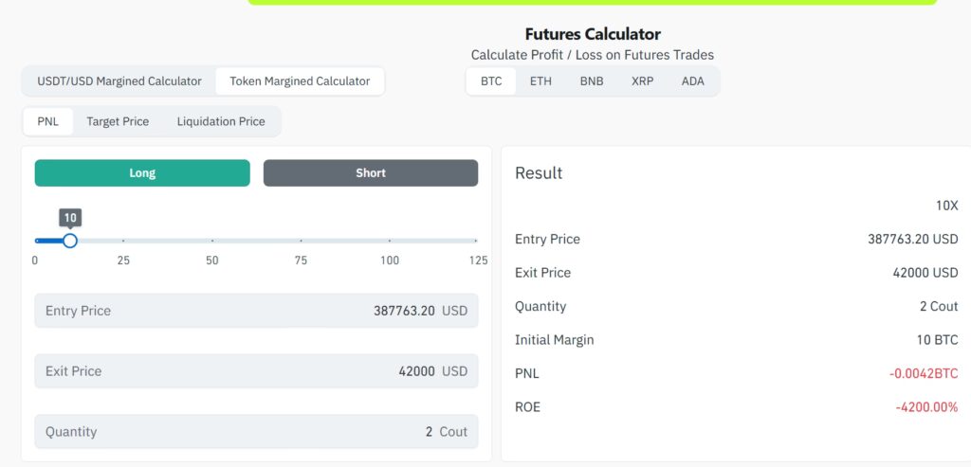
Task: Choose BTC as the token
Action: click(x=491, y=81)
